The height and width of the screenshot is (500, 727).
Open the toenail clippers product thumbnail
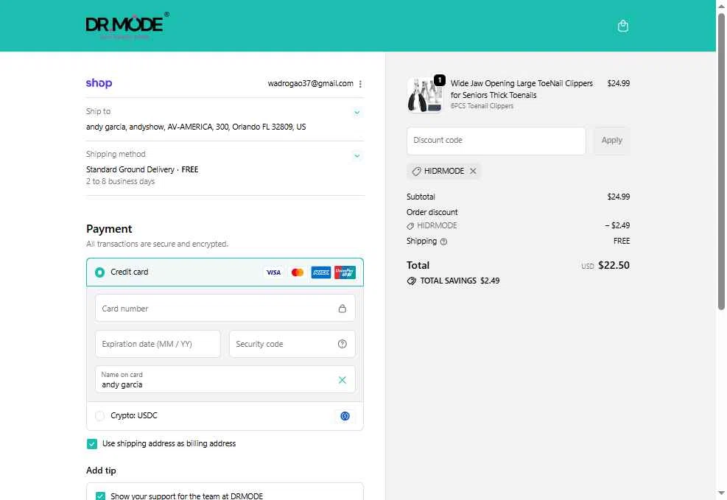pyautogui.click(x=425, y=95)
